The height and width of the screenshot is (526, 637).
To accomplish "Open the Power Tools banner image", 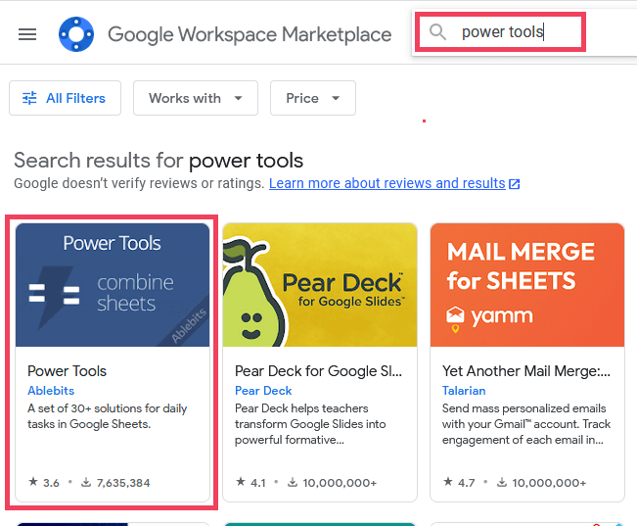I will point(113,285).
